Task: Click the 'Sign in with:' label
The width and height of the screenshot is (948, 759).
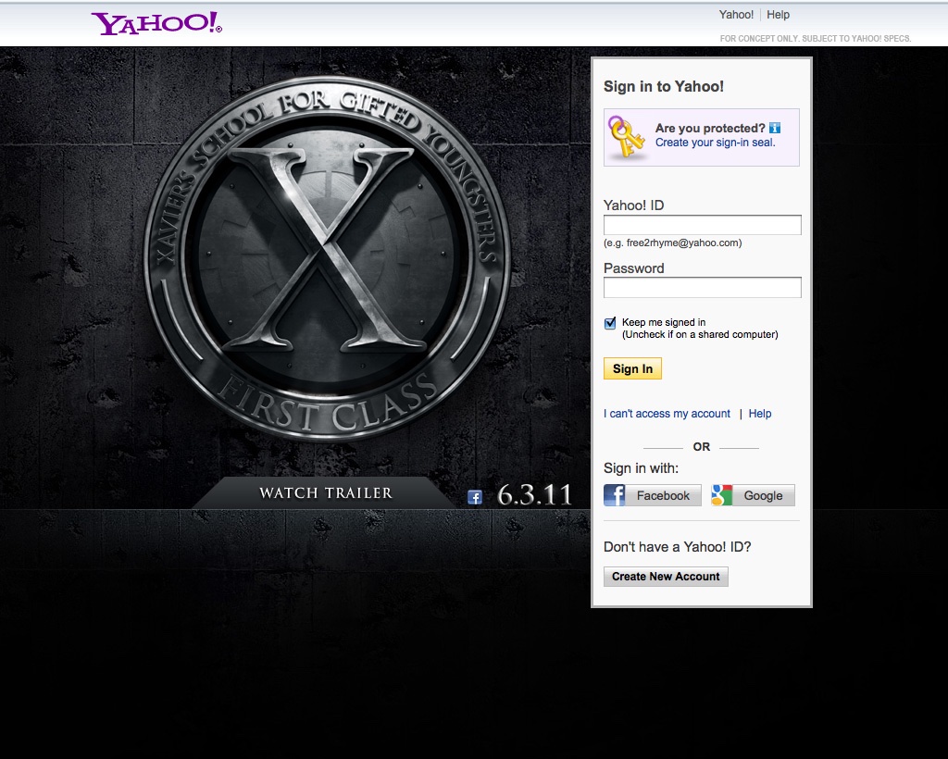Action: pos(641,468)
